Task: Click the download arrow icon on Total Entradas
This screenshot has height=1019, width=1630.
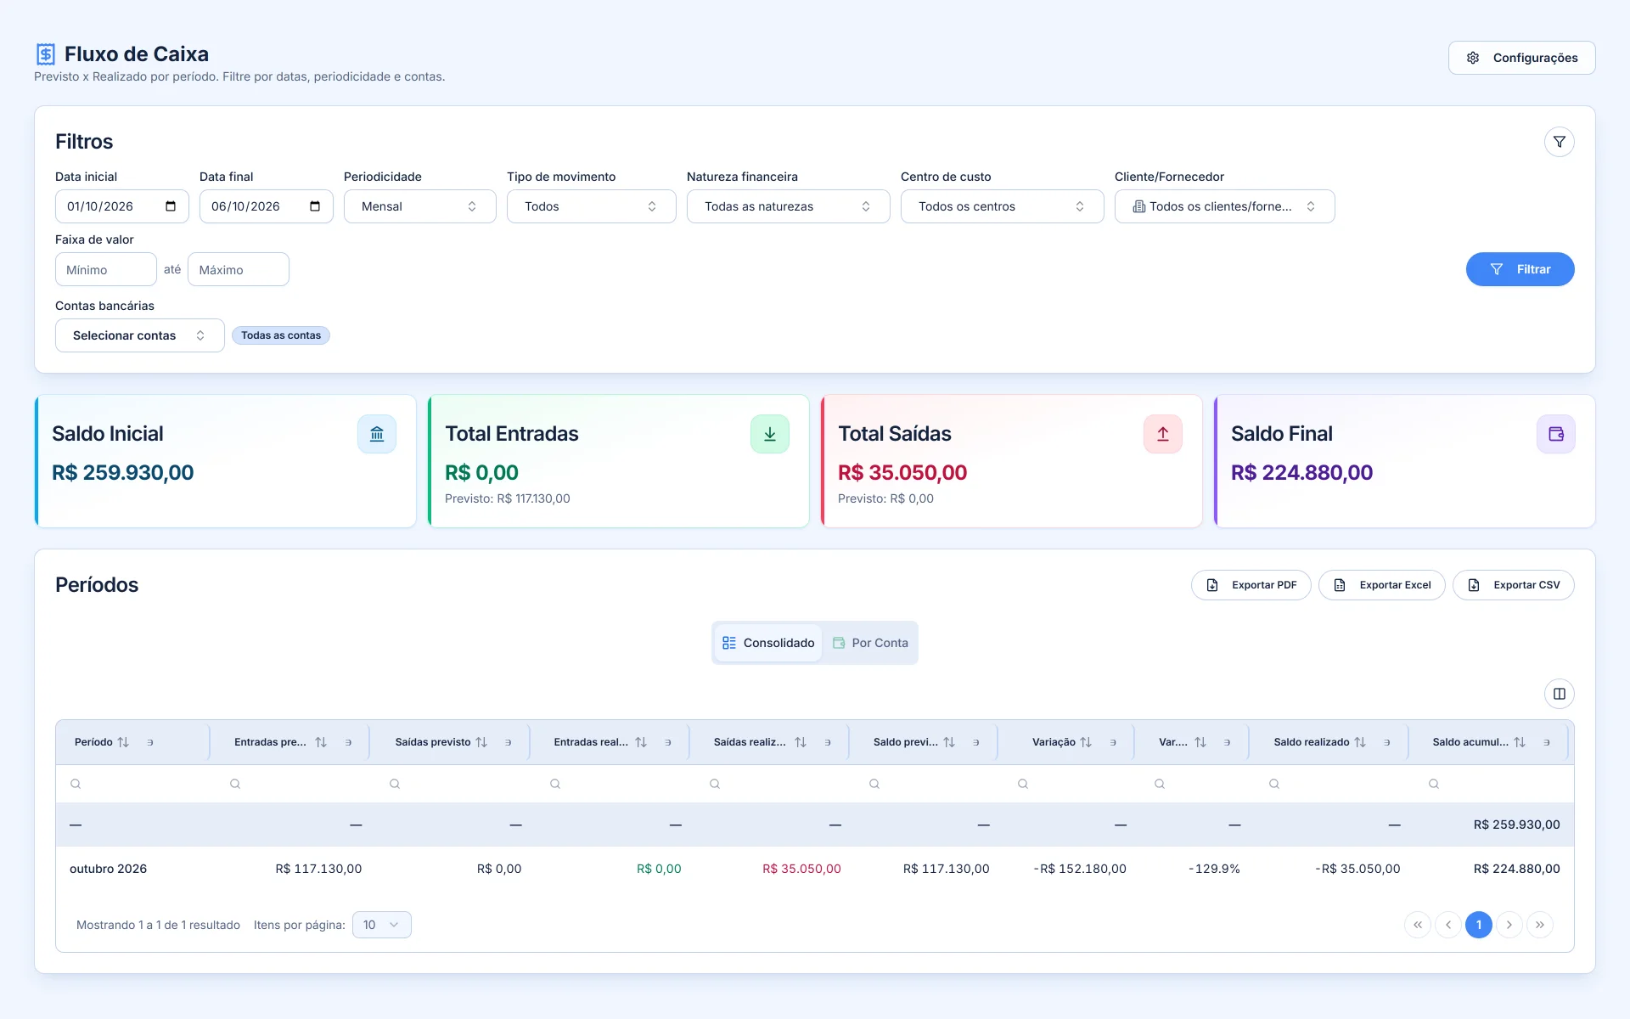Action: click(x=769, y=434)
